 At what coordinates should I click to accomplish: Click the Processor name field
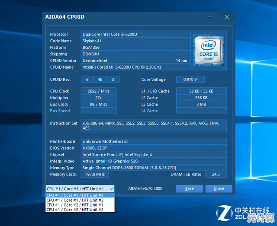point(135,34)
